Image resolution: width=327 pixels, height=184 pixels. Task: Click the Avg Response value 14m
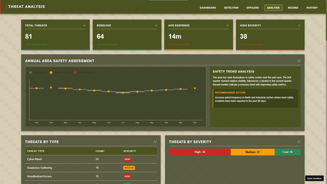pos(175,37)
